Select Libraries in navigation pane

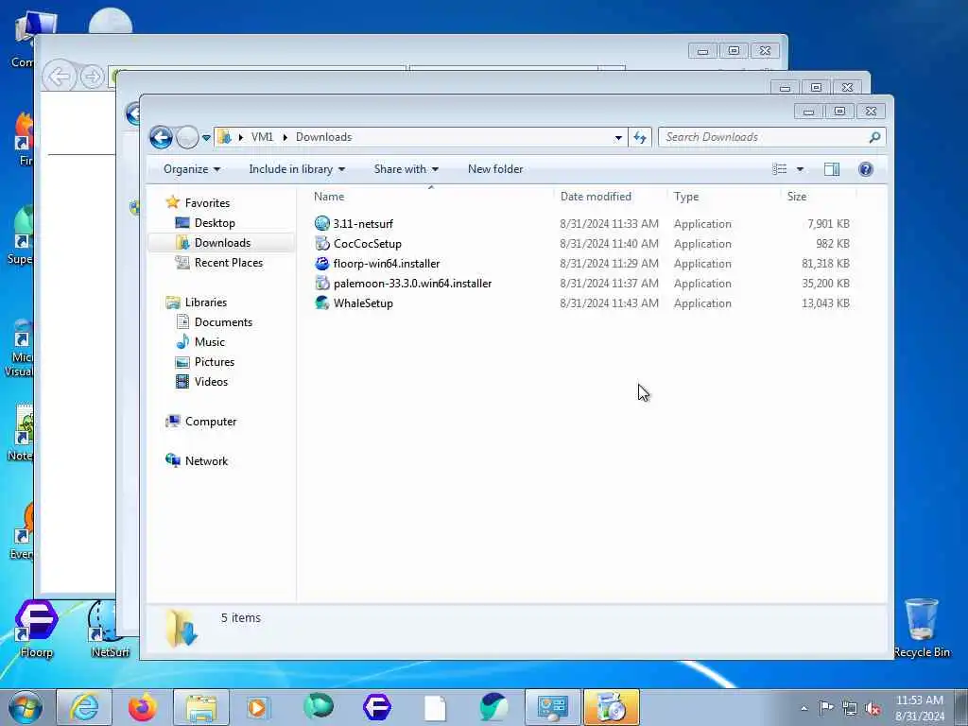click(205, 302)
